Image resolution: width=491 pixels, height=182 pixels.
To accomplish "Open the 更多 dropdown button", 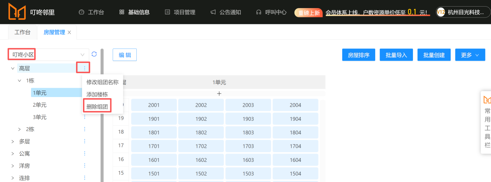I will (x=470, y=55).
